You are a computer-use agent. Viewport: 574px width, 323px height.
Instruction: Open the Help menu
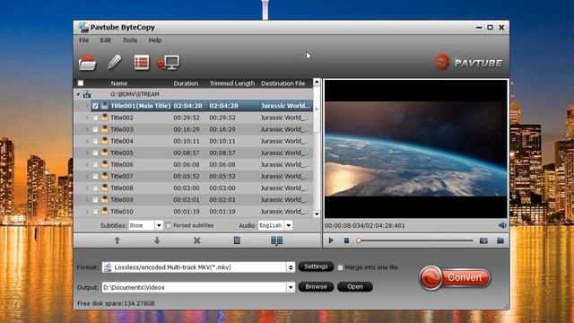coord(155,40)
